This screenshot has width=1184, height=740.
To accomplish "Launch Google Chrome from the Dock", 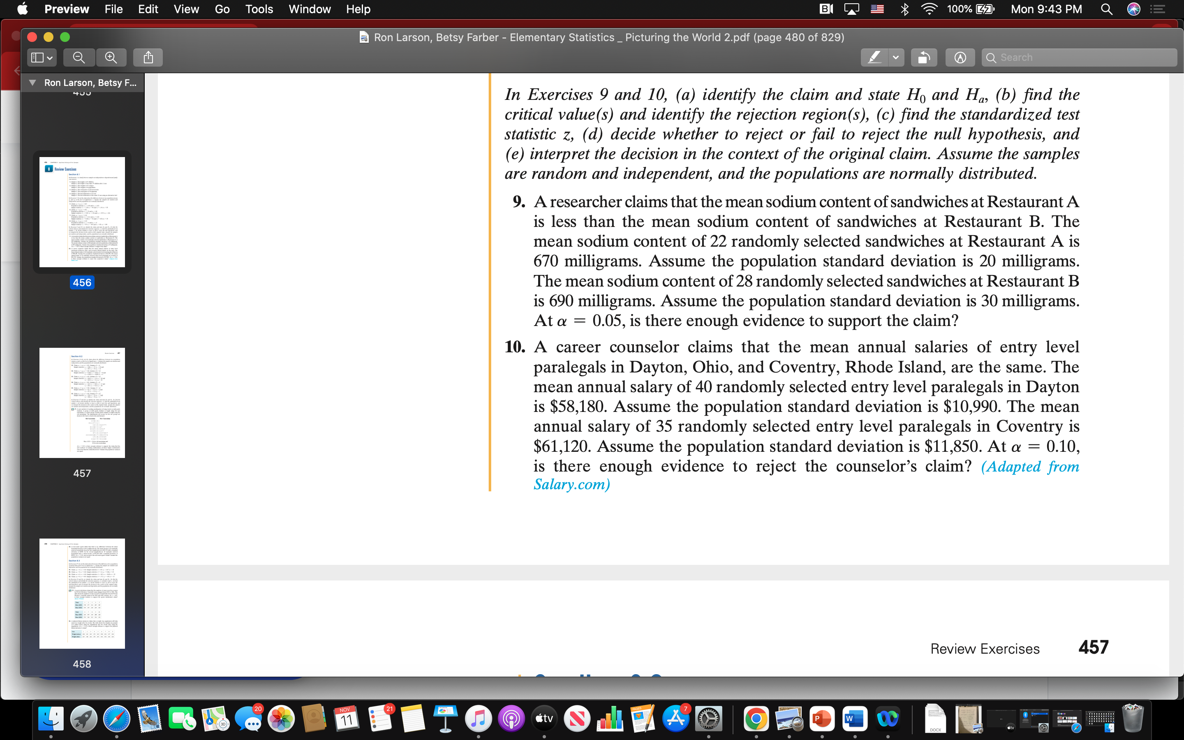I will [756, 718].
